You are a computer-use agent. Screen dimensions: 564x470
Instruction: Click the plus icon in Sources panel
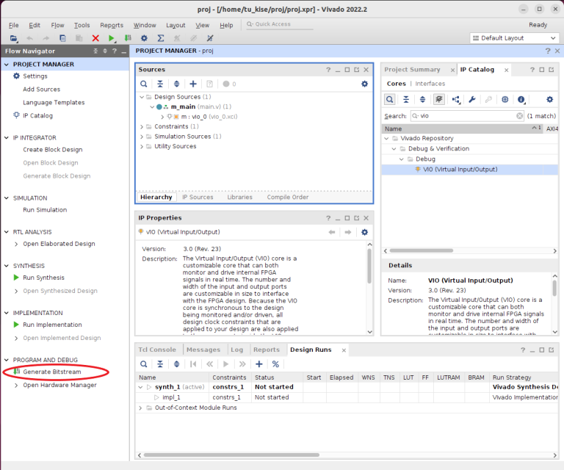193,84
